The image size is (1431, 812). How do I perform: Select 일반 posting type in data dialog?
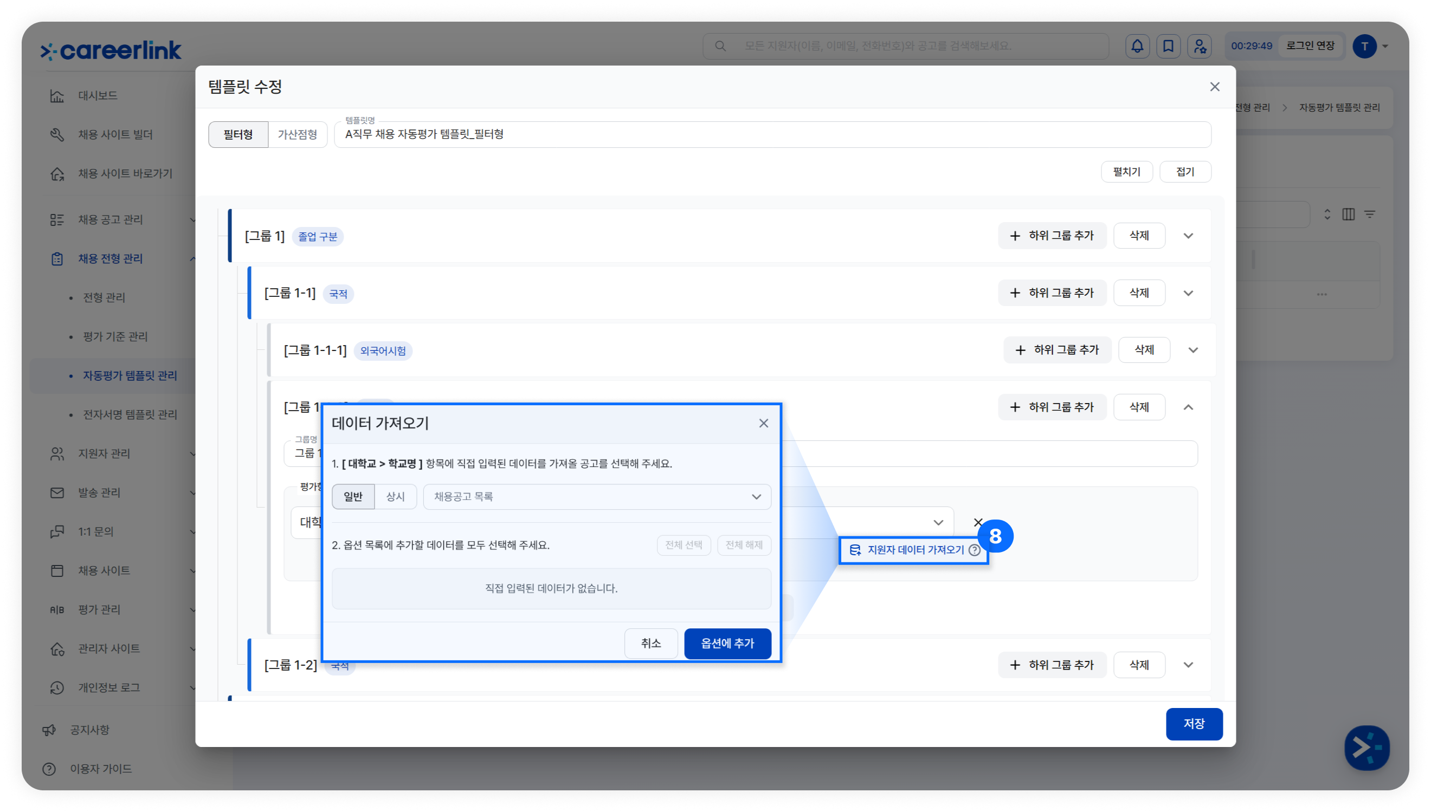pos(353,497)
